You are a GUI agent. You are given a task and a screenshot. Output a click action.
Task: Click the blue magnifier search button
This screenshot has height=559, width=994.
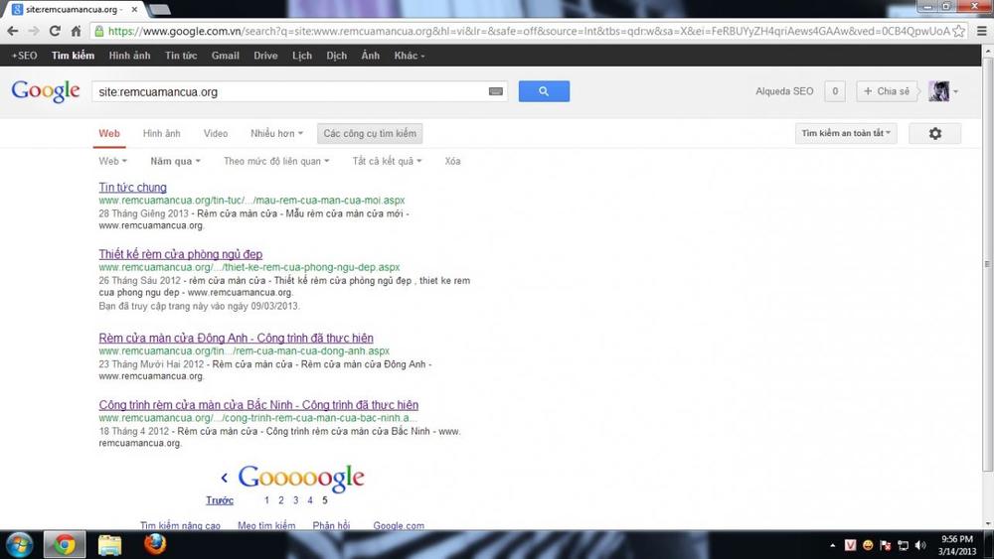tap(544, 91)
